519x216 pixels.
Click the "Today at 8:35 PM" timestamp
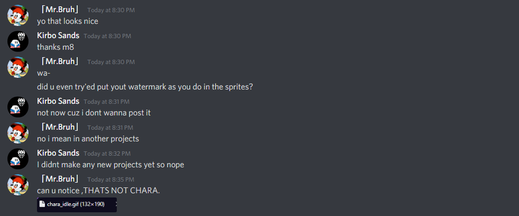(x=111, y=180)
